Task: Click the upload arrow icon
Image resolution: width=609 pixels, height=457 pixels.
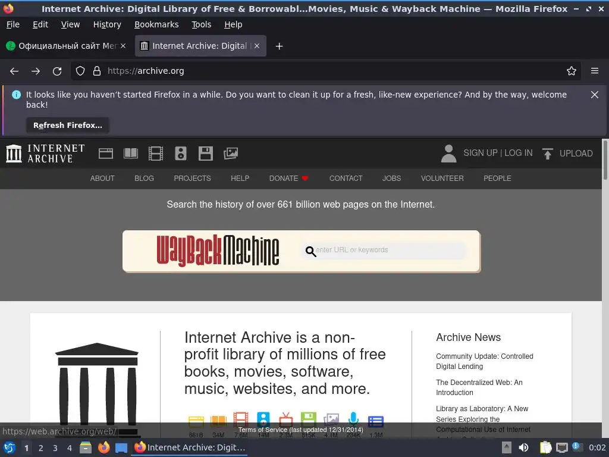Action: [547, 154]
